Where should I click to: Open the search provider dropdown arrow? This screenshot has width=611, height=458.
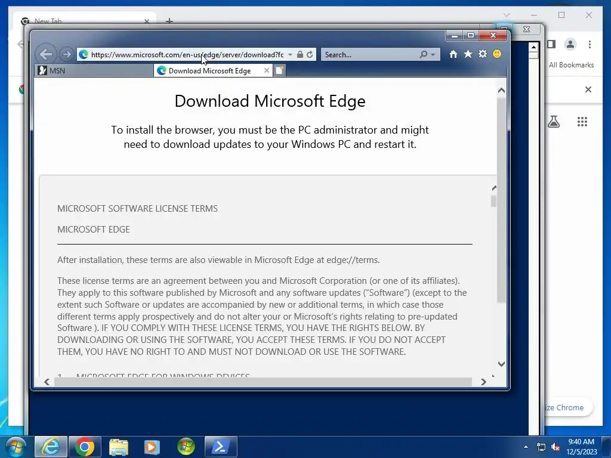(x=433, y=54)
